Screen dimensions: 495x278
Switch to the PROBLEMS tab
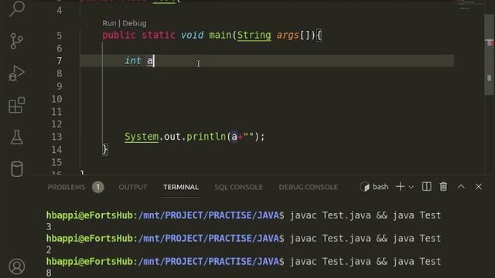tap(67, 187)
